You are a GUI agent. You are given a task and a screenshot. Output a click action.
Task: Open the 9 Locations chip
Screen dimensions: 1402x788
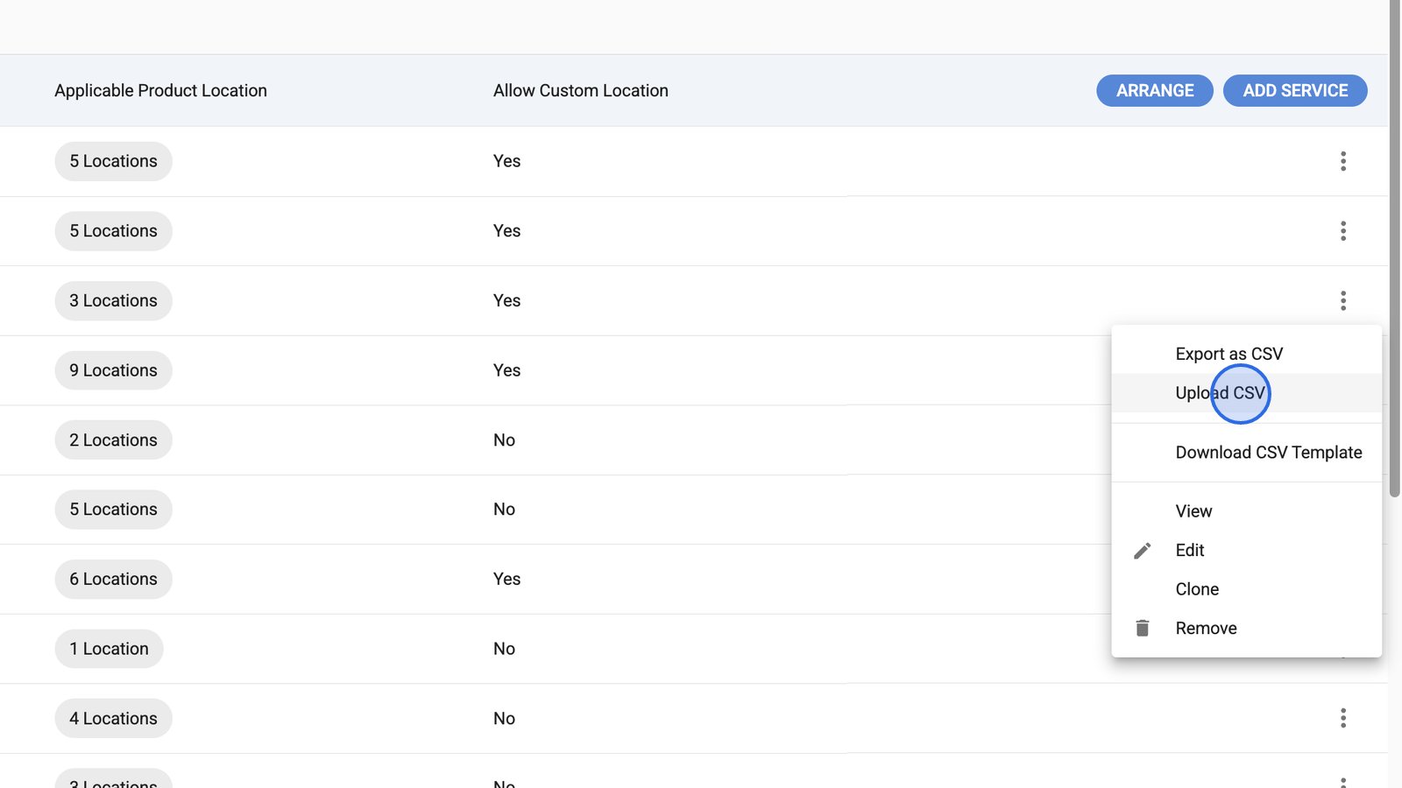pos(113,370)
